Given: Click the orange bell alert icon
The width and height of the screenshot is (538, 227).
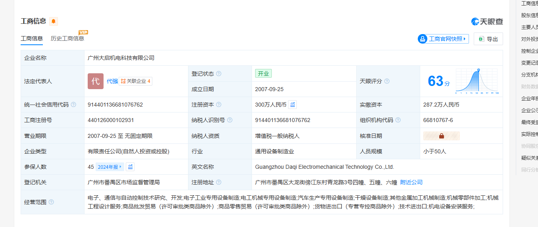Looking at the screenshot, I should pyautogui.click(x=54, y=21).
